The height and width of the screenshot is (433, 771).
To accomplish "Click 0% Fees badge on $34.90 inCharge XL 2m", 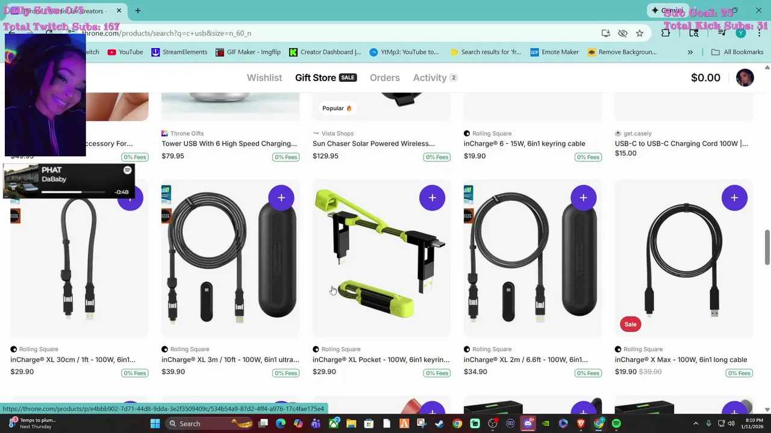I will coord(588,373).
